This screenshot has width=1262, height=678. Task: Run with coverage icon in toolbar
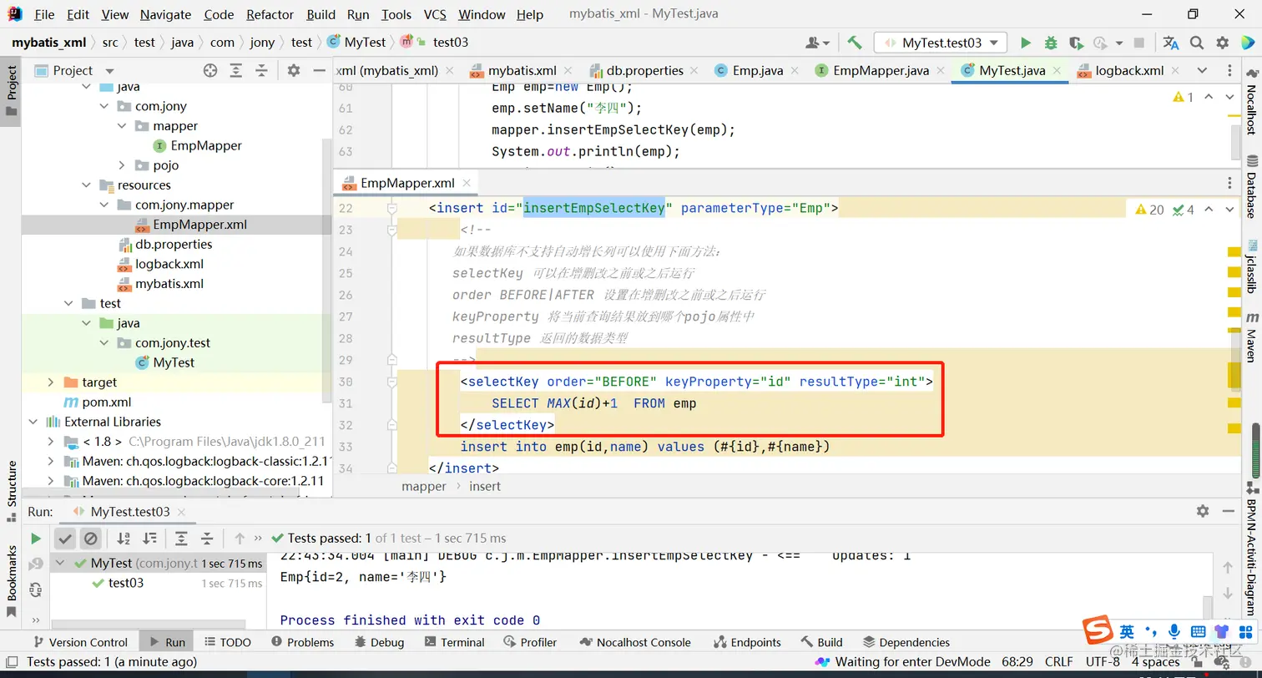[x=1076, y=43]
